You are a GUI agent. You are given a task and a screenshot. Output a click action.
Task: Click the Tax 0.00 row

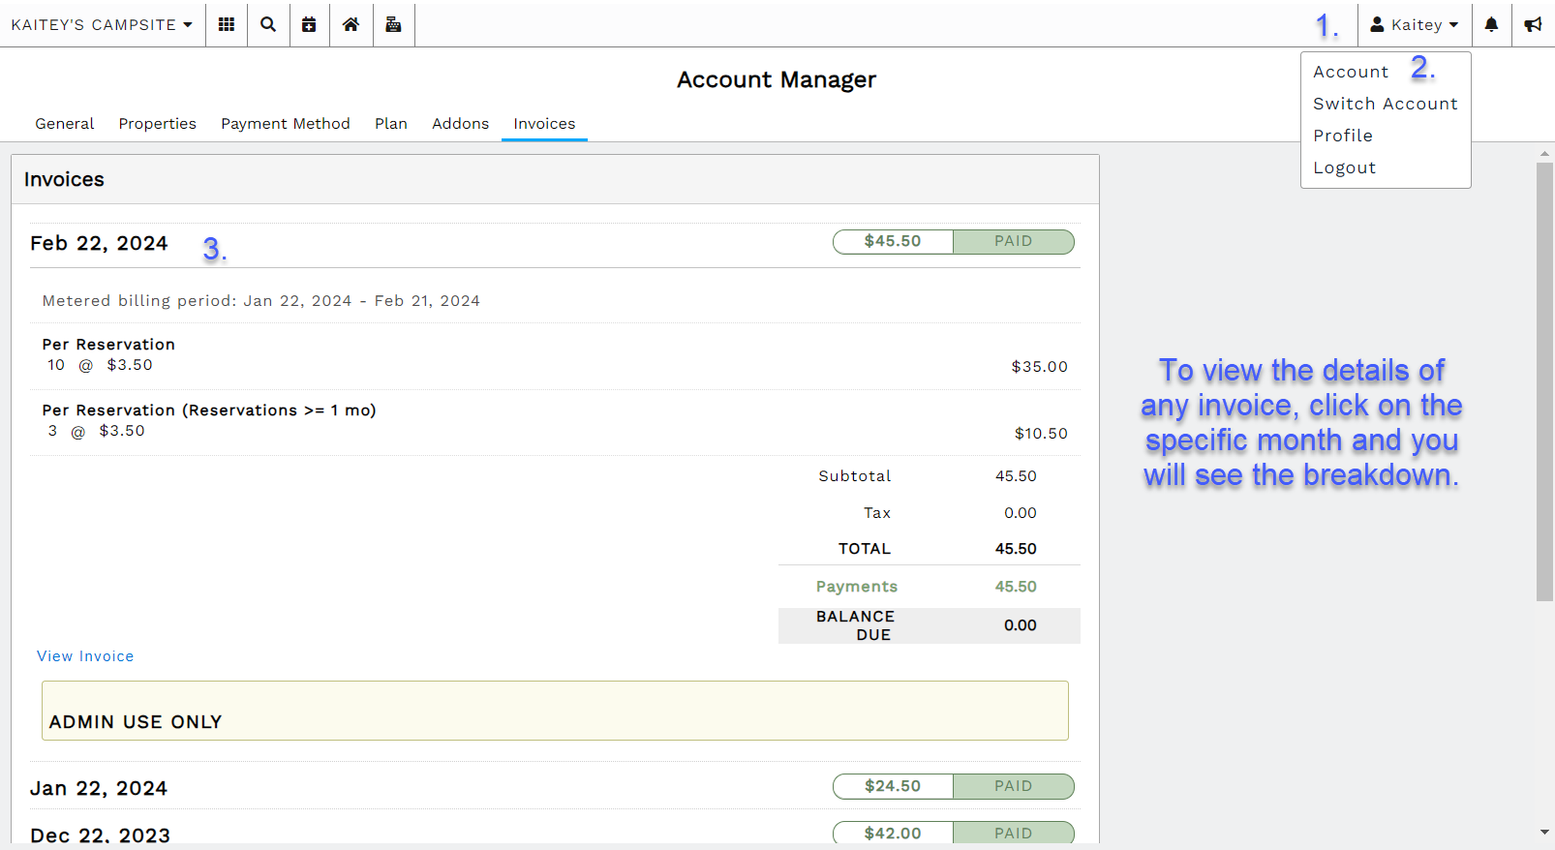coord(930,513)
